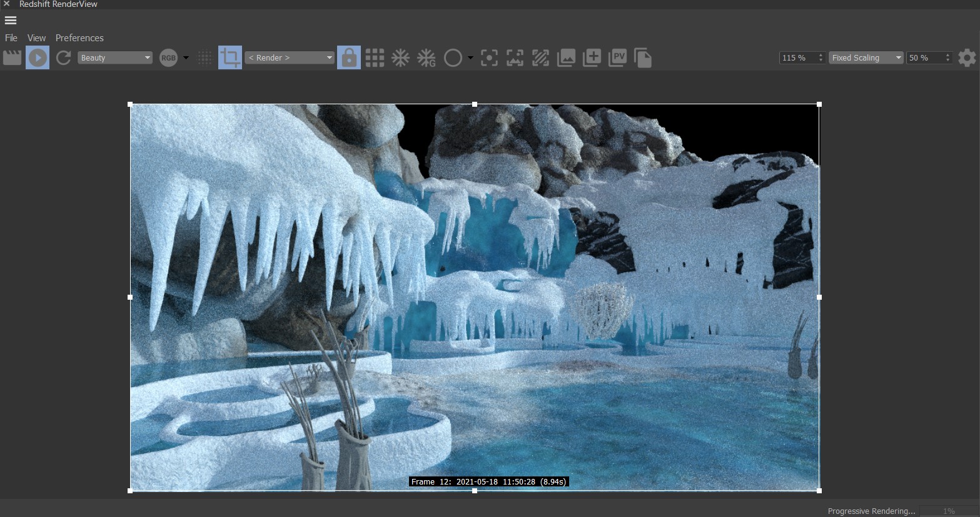
Task: Take a snapshot of the current render
Action: (592, 57)
